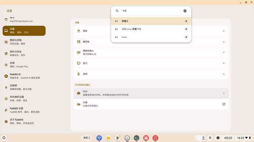
Task: Click the printer icon
Action: tap(78, 93)
